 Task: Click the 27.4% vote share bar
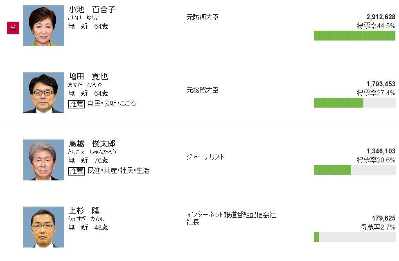(x=354, y=103)
